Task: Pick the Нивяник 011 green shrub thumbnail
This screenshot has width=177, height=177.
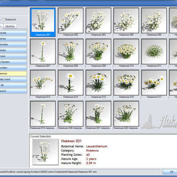Action: click(x=154, y=51)
